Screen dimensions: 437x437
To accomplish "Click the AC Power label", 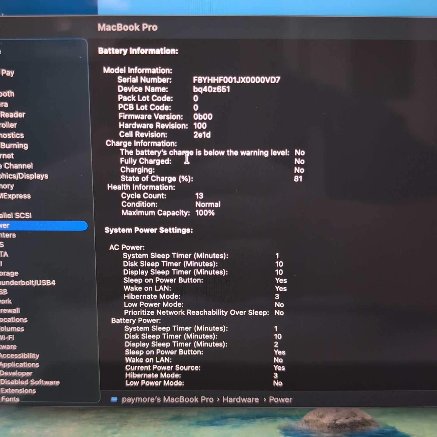I will pyautogui.click(x=127, y=248).
